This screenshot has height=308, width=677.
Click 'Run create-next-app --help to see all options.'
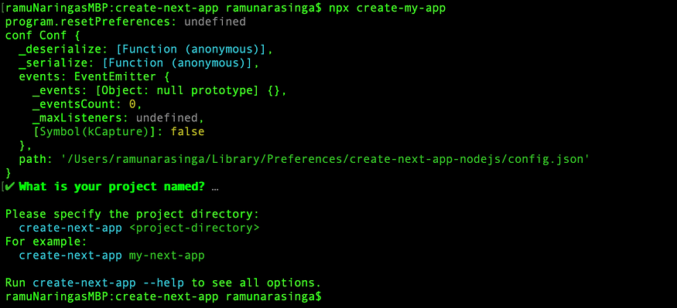pos(163,283)
